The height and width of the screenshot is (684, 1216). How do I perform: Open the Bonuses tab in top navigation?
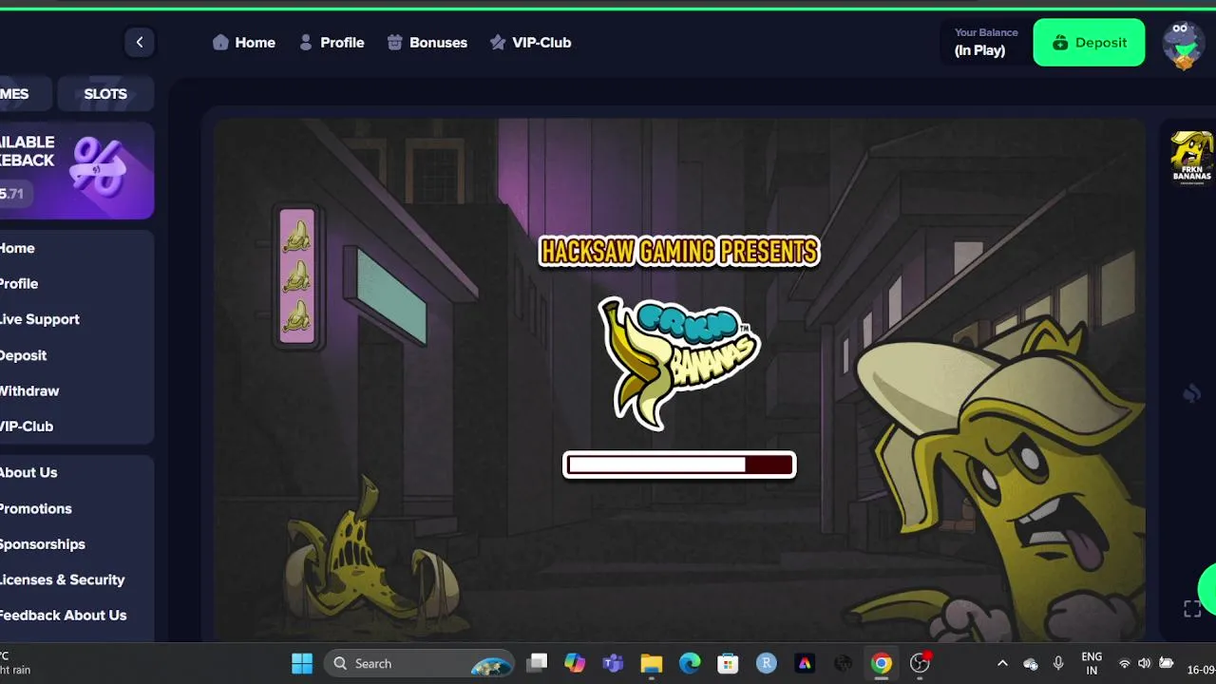coord(427,43)
